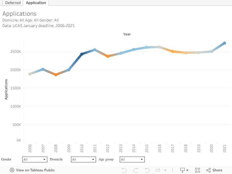Open the Gender filter dropdown

(x=35, y=159)
